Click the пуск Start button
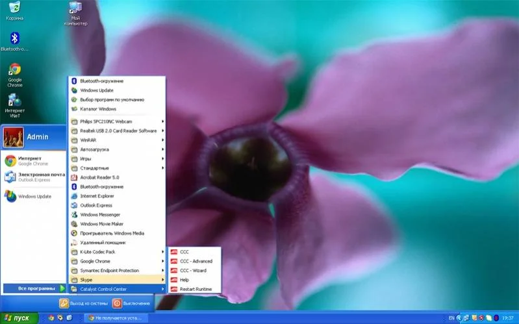 tap(18, 318)
